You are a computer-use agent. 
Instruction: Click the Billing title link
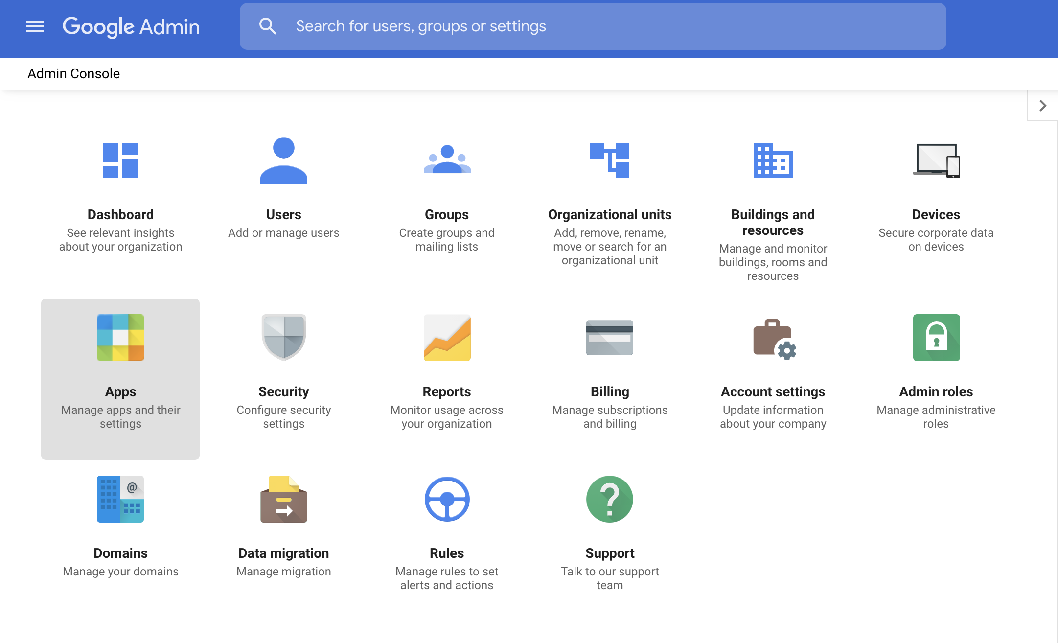click(610, 392)
